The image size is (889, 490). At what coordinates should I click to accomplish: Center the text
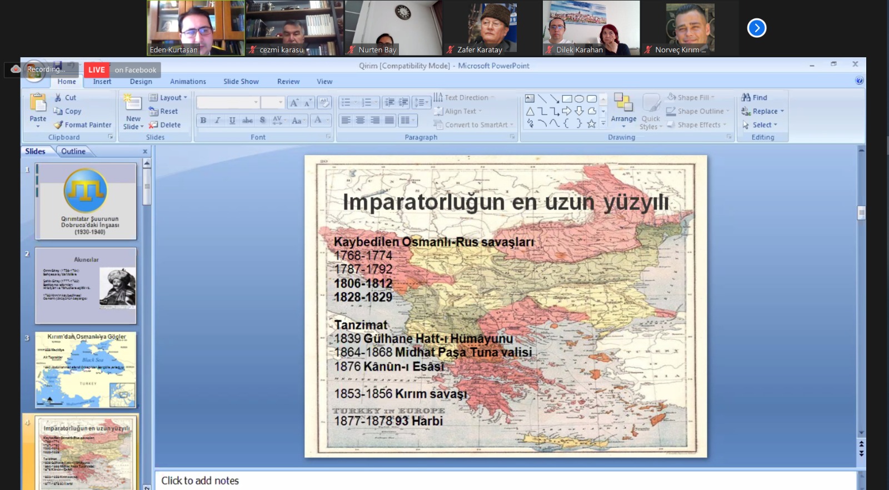point(360,120)
